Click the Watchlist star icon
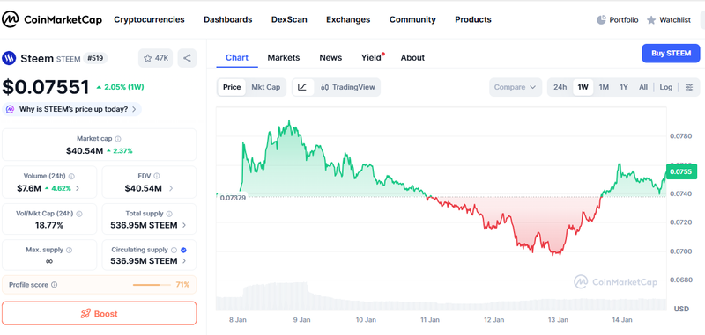The image size is (705, 335). (x=651, y=20)
